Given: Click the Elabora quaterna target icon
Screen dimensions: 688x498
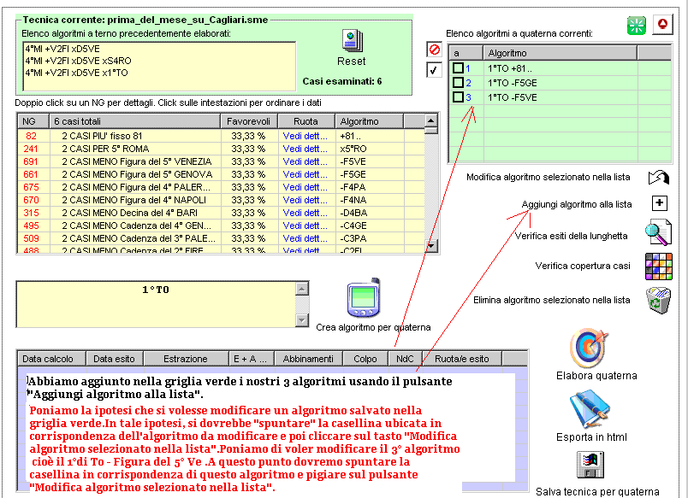Looking at the screenshot, I should tap(590, 348).
